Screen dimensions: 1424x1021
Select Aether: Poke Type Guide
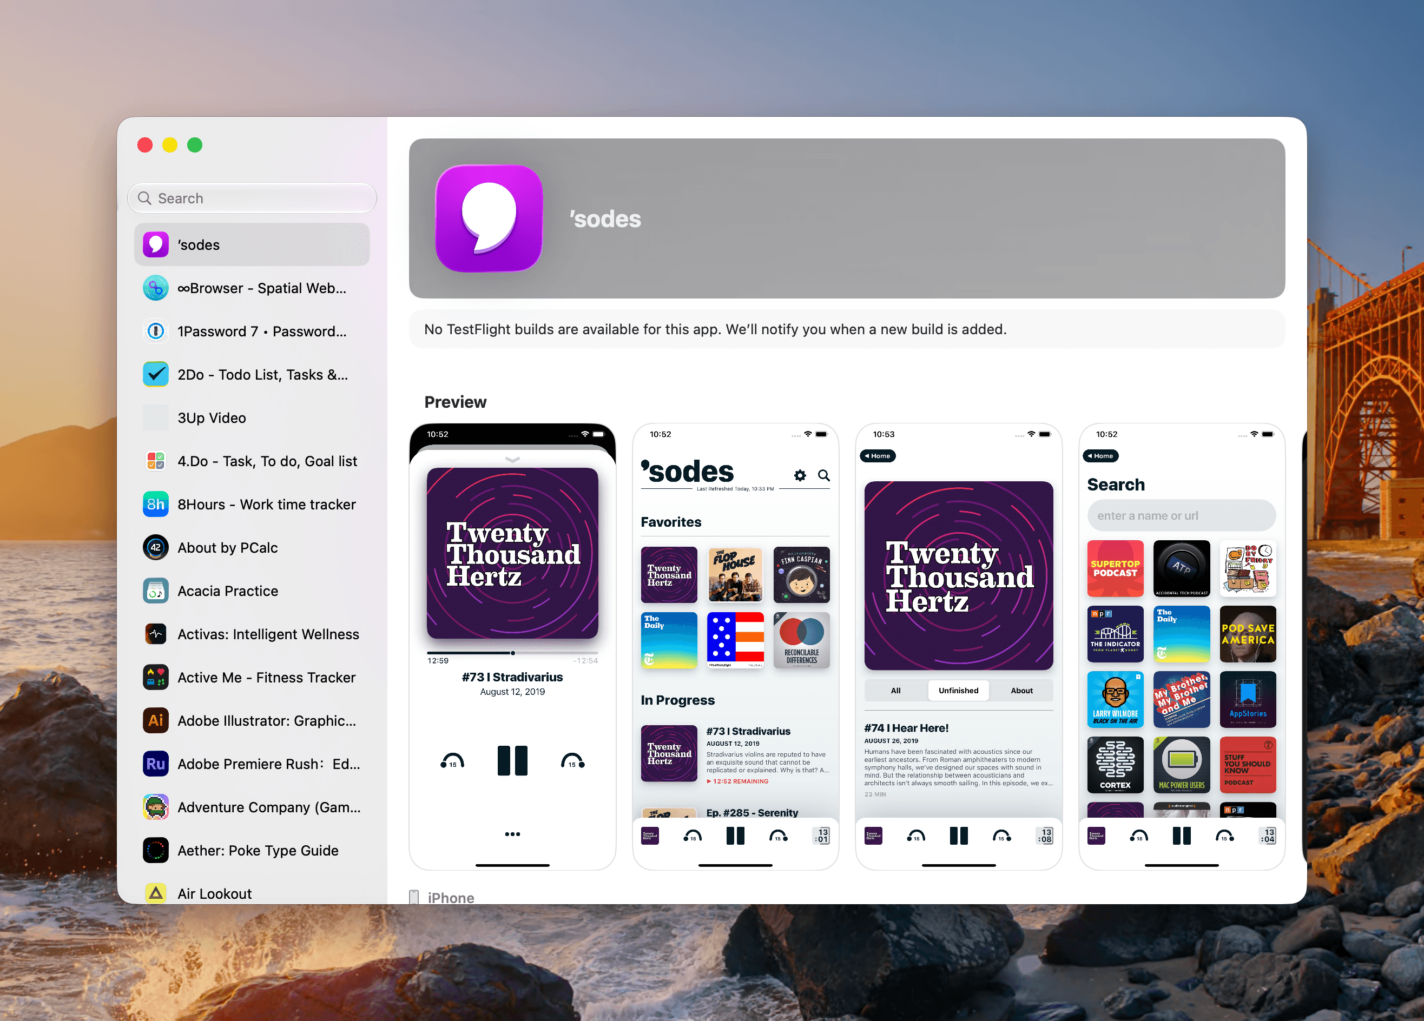click(252, 851)
